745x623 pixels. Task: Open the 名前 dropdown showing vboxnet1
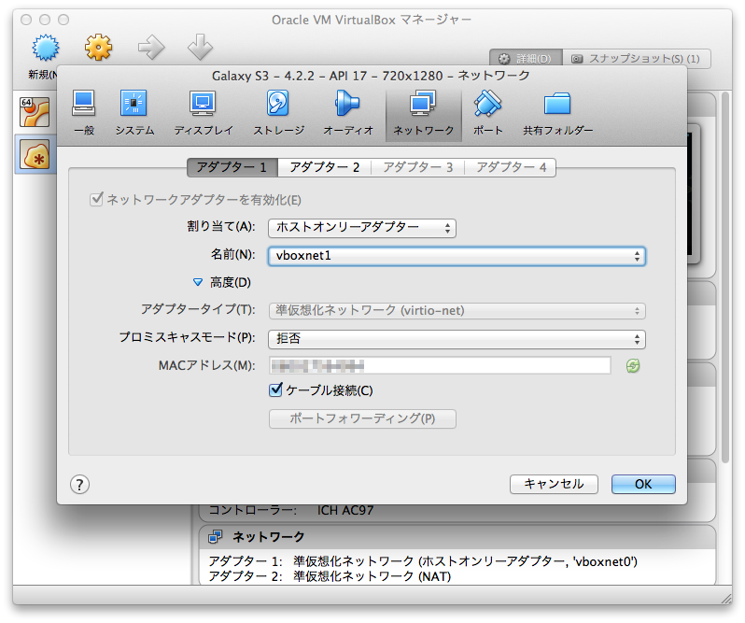coord(457,256)
